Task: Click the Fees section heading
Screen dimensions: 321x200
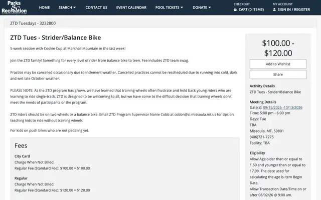Action: click(x=21, y=145)
